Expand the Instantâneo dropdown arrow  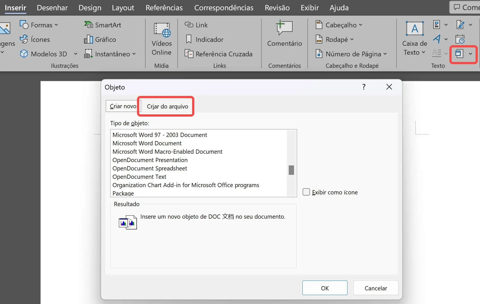pyautogui.click(x=134, y=54)
